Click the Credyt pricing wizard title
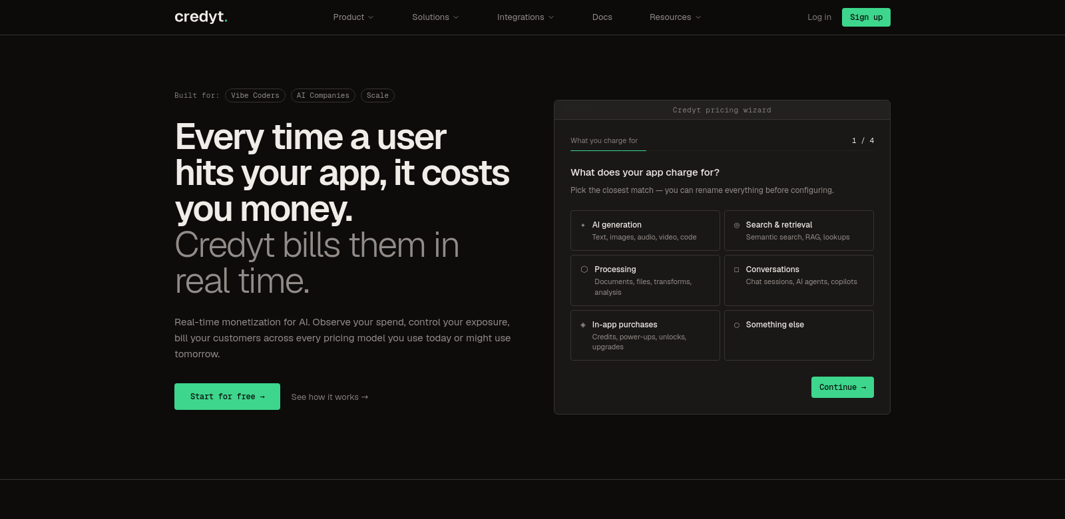This screenshot has height=519, width=1065. coord(722,110)
